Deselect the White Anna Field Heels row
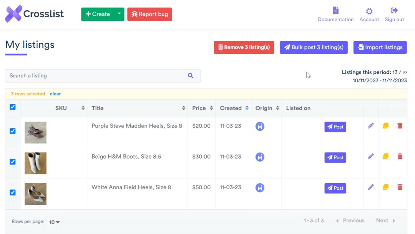The height and width of the screenshot is (234, 415). coord(12,192)
